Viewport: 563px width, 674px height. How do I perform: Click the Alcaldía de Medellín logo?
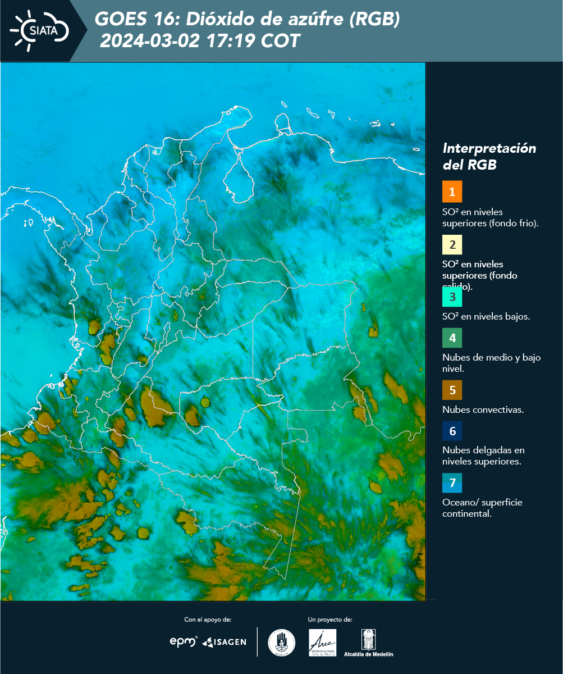[369, 643]
